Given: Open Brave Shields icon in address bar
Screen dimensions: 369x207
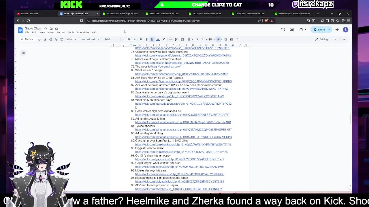Looking at the screenshot, I should (266, 21).
